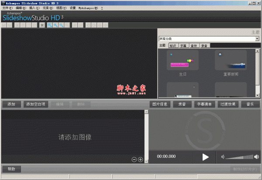Screen dimensions: 262x180
Task: Click the 重要新闻 label text
Action: point(231,74)
